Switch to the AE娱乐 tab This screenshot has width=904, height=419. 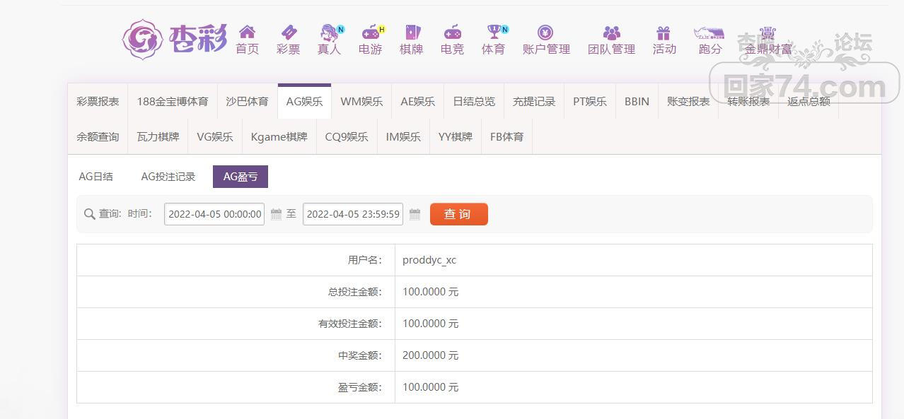point(418,101)
